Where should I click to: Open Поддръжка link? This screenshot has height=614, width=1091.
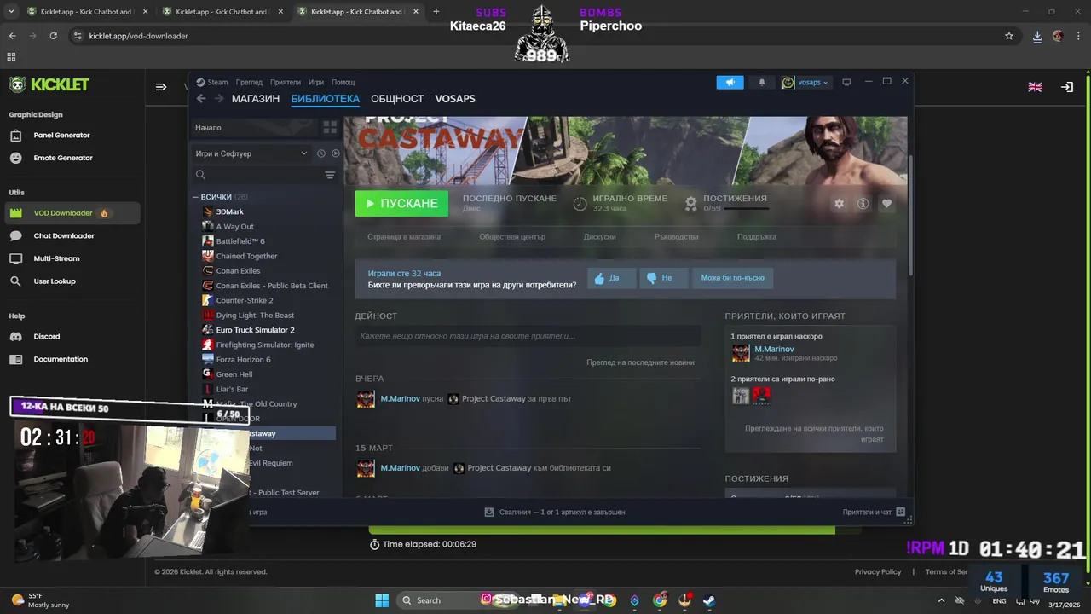[757, 236]
